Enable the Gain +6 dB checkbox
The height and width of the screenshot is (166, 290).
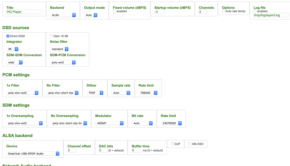pos(51,36)
